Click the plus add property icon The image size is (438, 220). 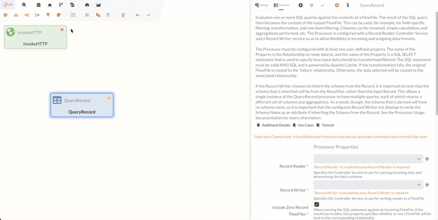coord(301,5)
